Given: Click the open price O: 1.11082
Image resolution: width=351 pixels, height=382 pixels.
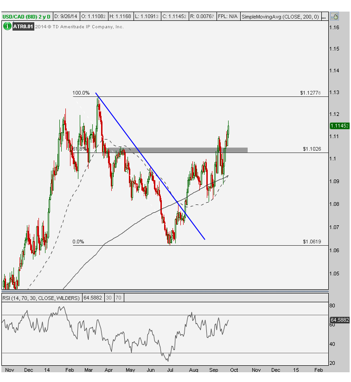Looking at the screenshot, I should tap(93, 17).
